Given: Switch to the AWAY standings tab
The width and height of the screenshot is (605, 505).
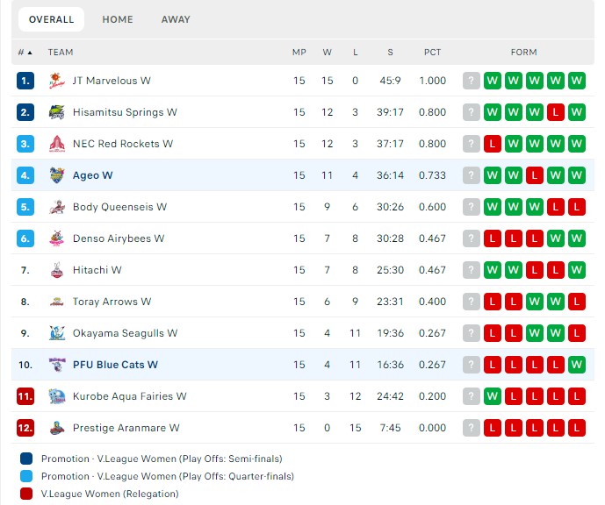Looking at the screenshot, I should tap(176, 19).
